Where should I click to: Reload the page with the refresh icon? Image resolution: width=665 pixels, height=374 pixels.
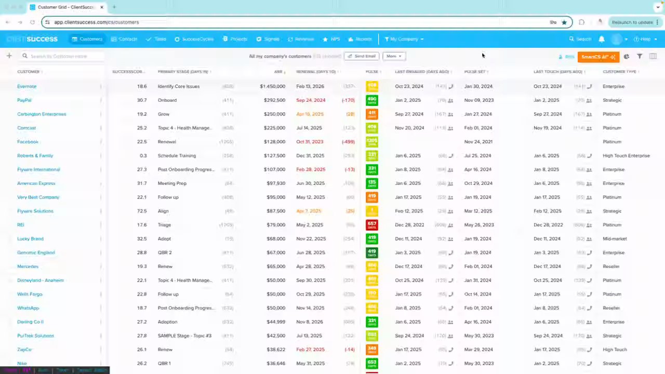coord(32,22)
